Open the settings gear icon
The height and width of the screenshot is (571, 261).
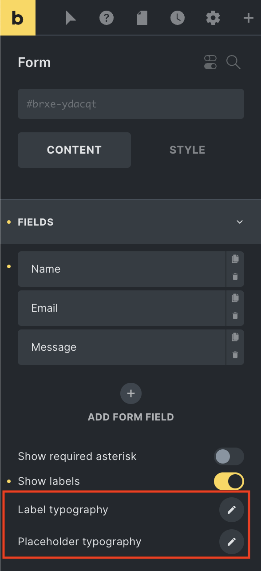pyautogui.click(x=213, y=18)
